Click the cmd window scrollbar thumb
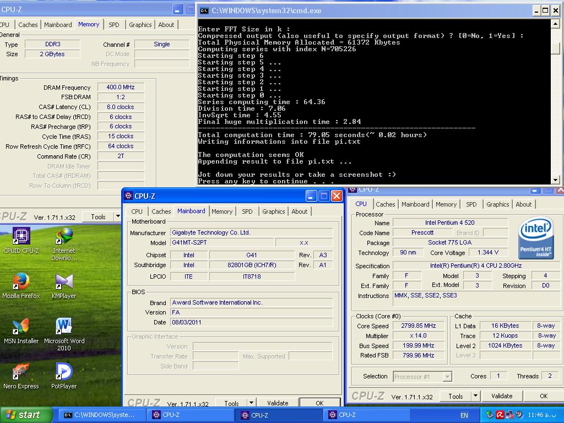This screenshot has height=423, width=564. pos(555,47)
